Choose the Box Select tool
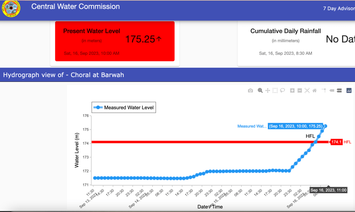The height and width of the screenshot is (212, 355). pyautogui.click(x=275, y=91)
